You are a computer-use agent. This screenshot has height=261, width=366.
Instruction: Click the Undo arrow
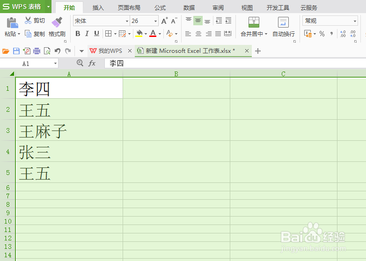(58, 51)
